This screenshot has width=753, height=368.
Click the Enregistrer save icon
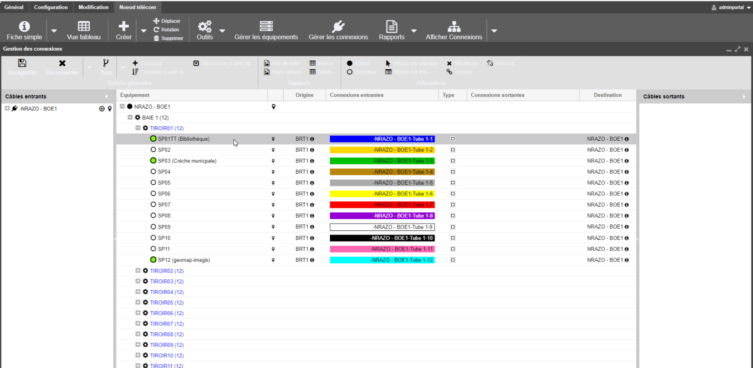pos(22,63)
